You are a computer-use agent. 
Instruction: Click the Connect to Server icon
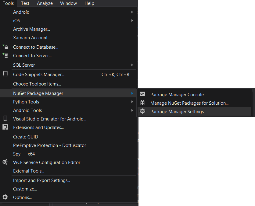5,55
